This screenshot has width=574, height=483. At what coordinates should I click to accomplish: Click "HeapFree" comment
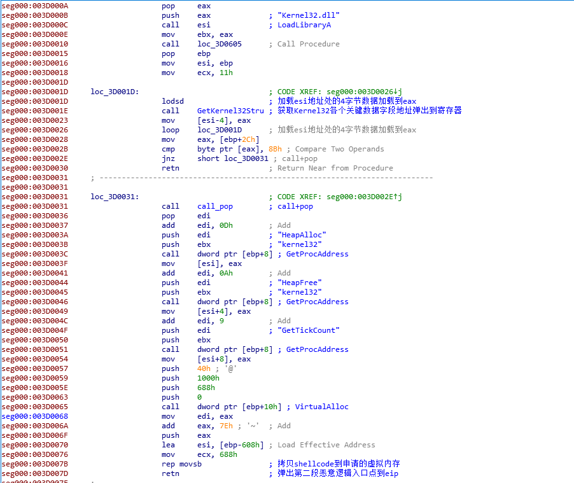pos(300,283)
